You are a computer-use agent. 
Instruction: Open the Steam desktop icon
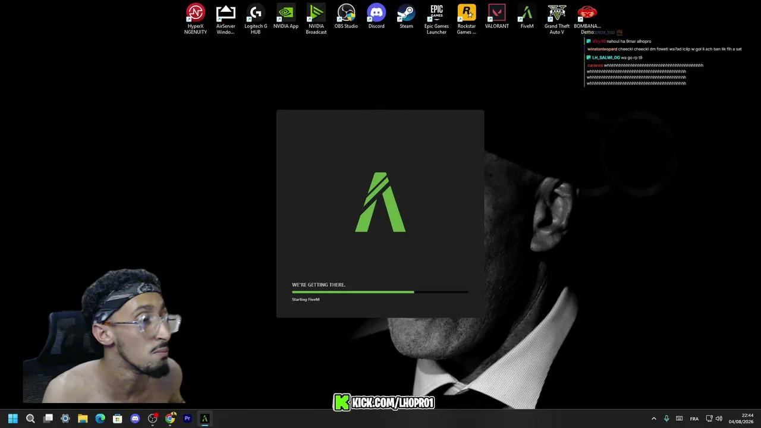(406, 17)
